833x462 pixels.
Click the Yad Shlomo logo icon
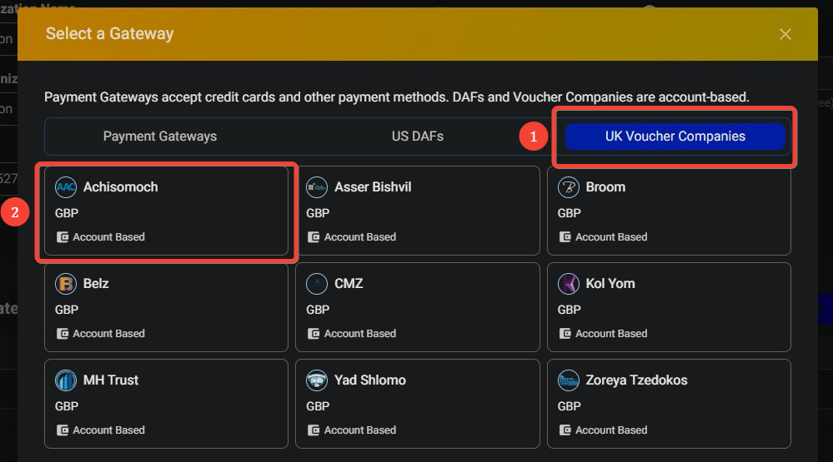point(317,380)
